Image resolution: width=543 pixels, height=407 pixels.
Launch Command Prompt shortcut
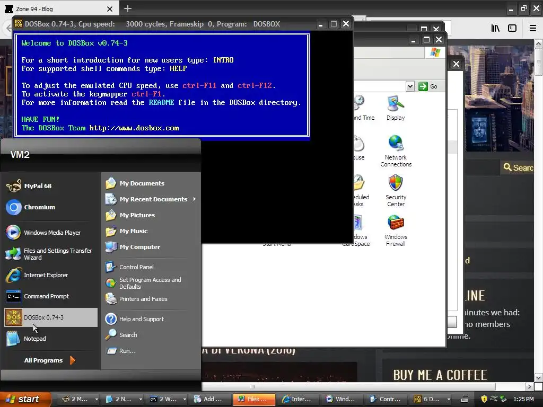pyautogui.click(x=50, y=296)
